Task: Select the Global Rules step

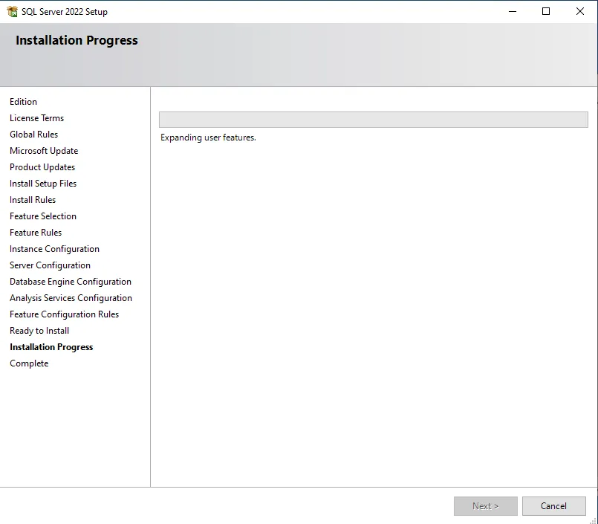Action: 33,135
